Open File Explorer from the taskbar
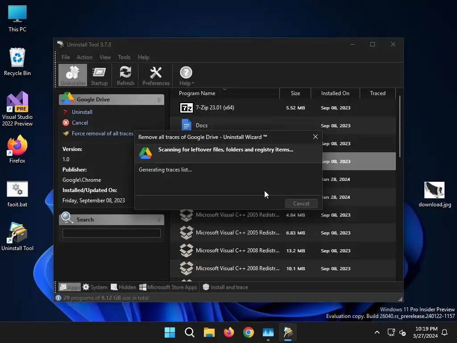This screenshot has height=343, width=457. pos(209,332)
